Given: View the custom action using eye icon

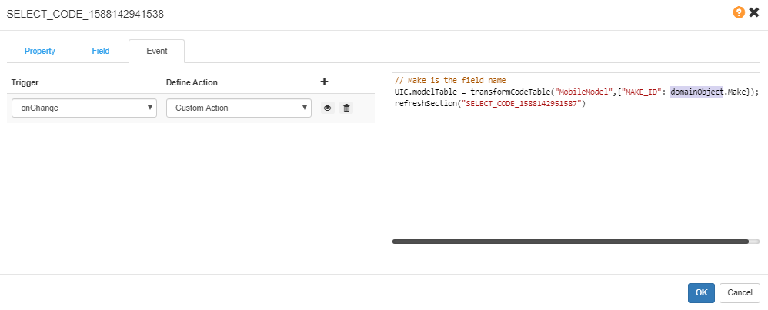Looking at the screenshot, I should pos(327,108).
